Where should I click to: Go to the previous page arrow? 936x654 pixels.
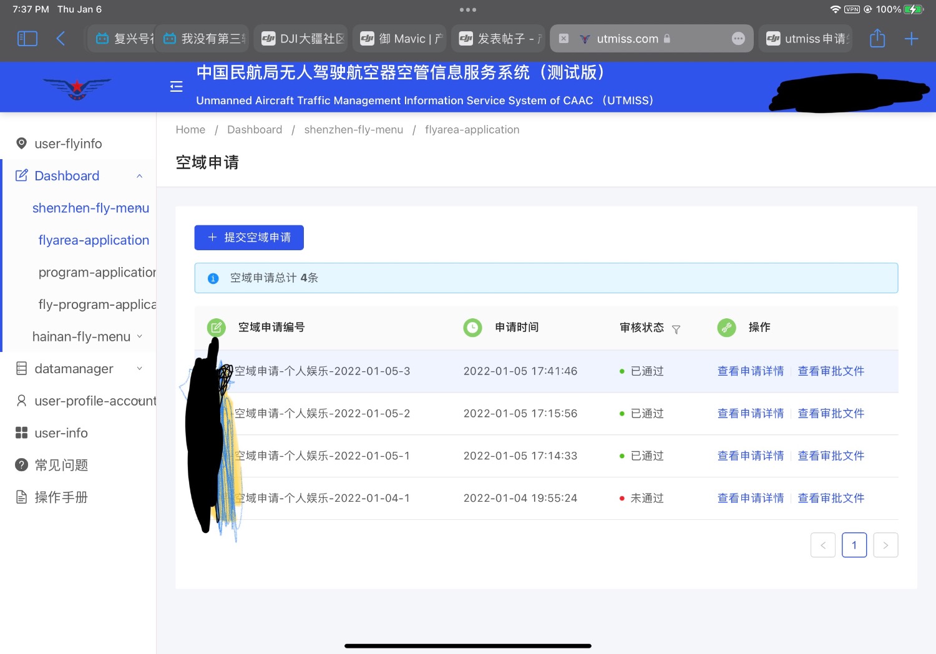tap(823, 545)
